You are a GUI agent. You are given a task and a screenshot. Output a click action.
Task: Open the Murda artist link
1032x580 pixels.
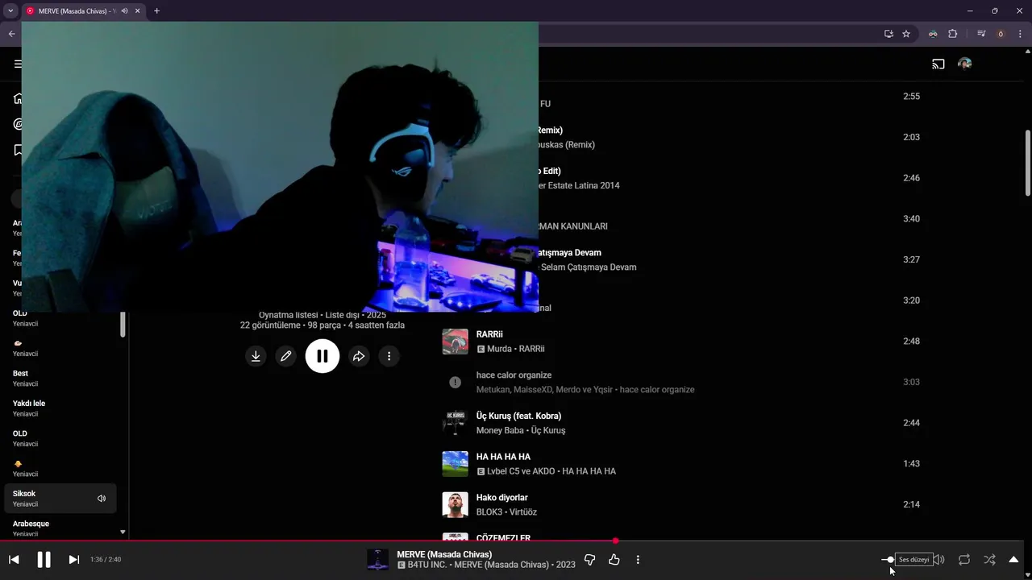pos(500,349)
